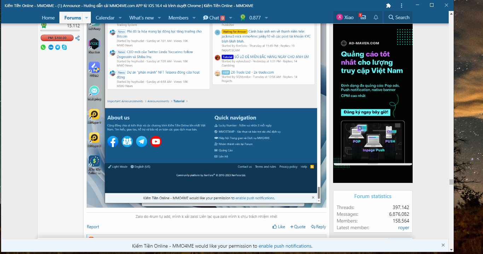Viewport: 483px width, 254px height.
Task: Open latest member royer's profile
Action: tap(403, 228)
